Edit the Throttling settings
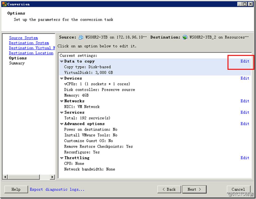The image size is (256, 199). (245, 157)
